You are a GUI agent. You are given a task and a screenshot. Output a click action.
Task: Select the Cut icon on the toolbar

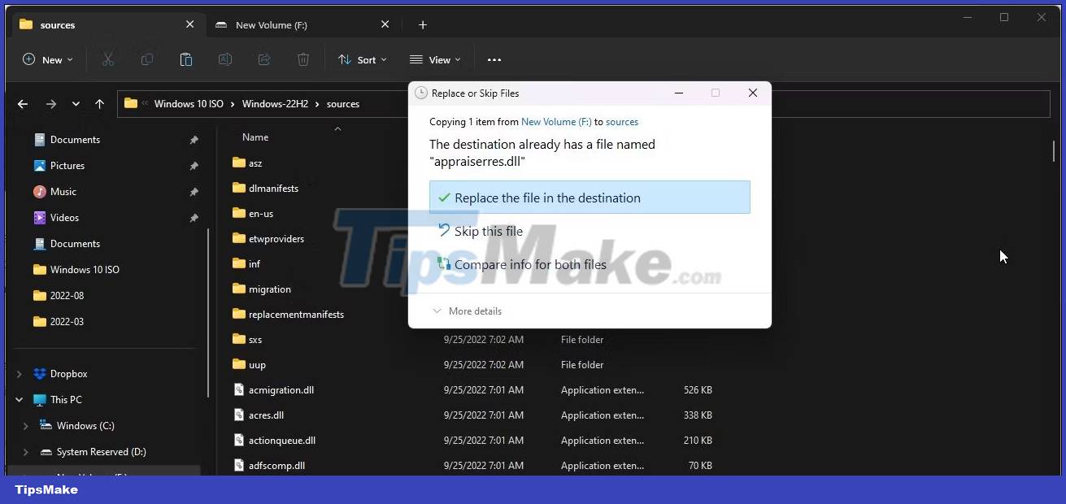click(108, 59)
